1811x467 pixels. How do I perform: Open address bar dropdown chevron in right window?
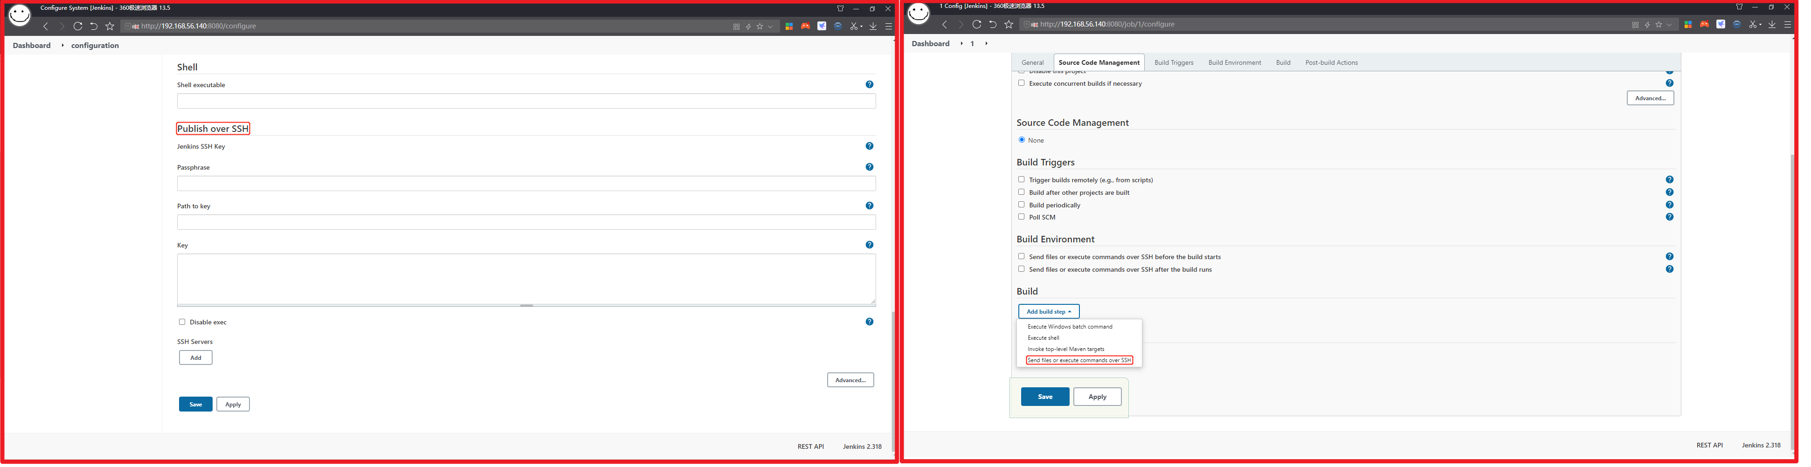tap(1669, 25)
